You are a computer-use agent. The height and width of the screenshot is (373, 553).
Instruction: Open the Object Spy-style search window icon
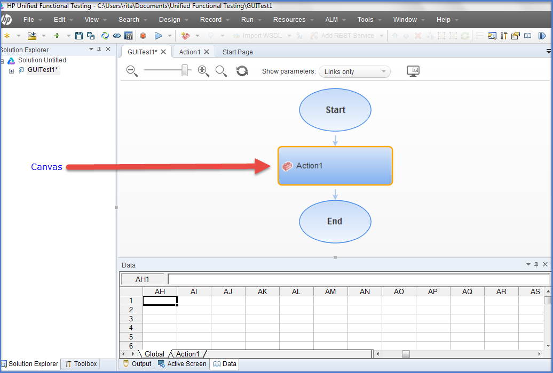pyautogui.click(x=492, y=36)
